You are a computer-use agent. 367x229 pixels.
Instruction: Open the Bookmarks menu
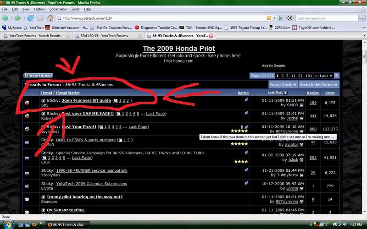58,9
